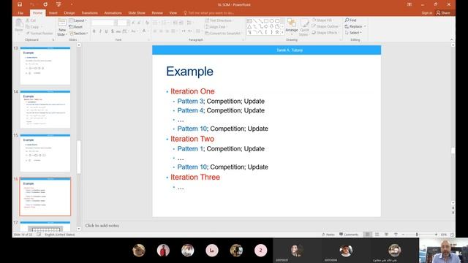Click Clear All Formatting icon
Screen dimensions: 468x263
147,23
